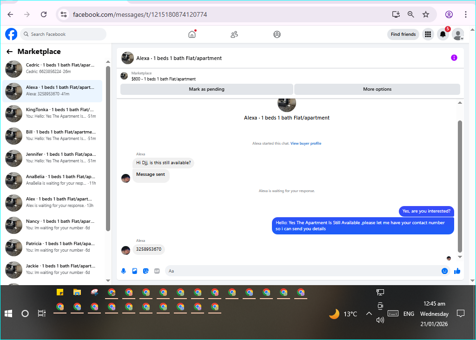Open Nancy's conversation in the list
The width and height of the screenshot is (476, 340).
53,225
